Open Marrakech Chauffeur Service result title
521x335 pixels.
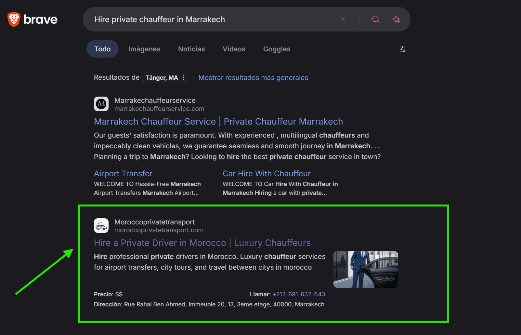pyautogui.click(x=218, y=122)
